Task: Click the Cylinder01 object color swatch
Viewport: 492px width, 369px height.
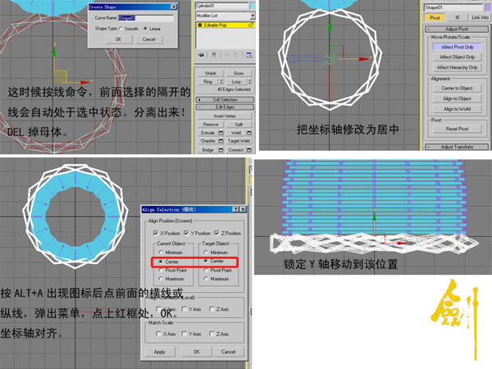Action: click(x=253, y=6)
